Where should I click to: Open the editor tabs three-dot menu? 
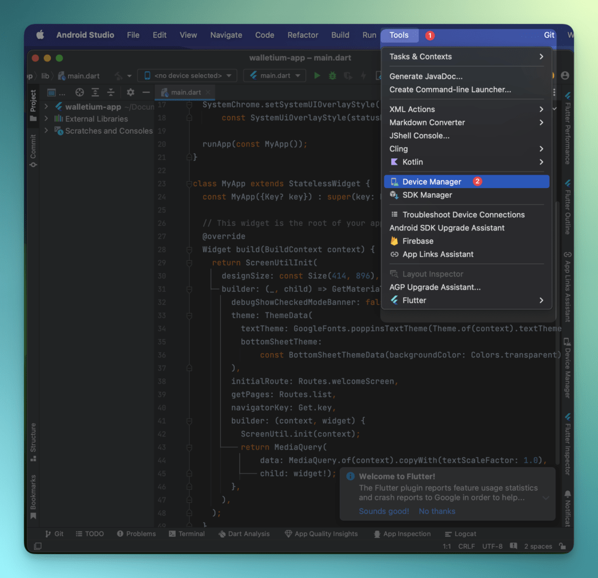point(554,92)
